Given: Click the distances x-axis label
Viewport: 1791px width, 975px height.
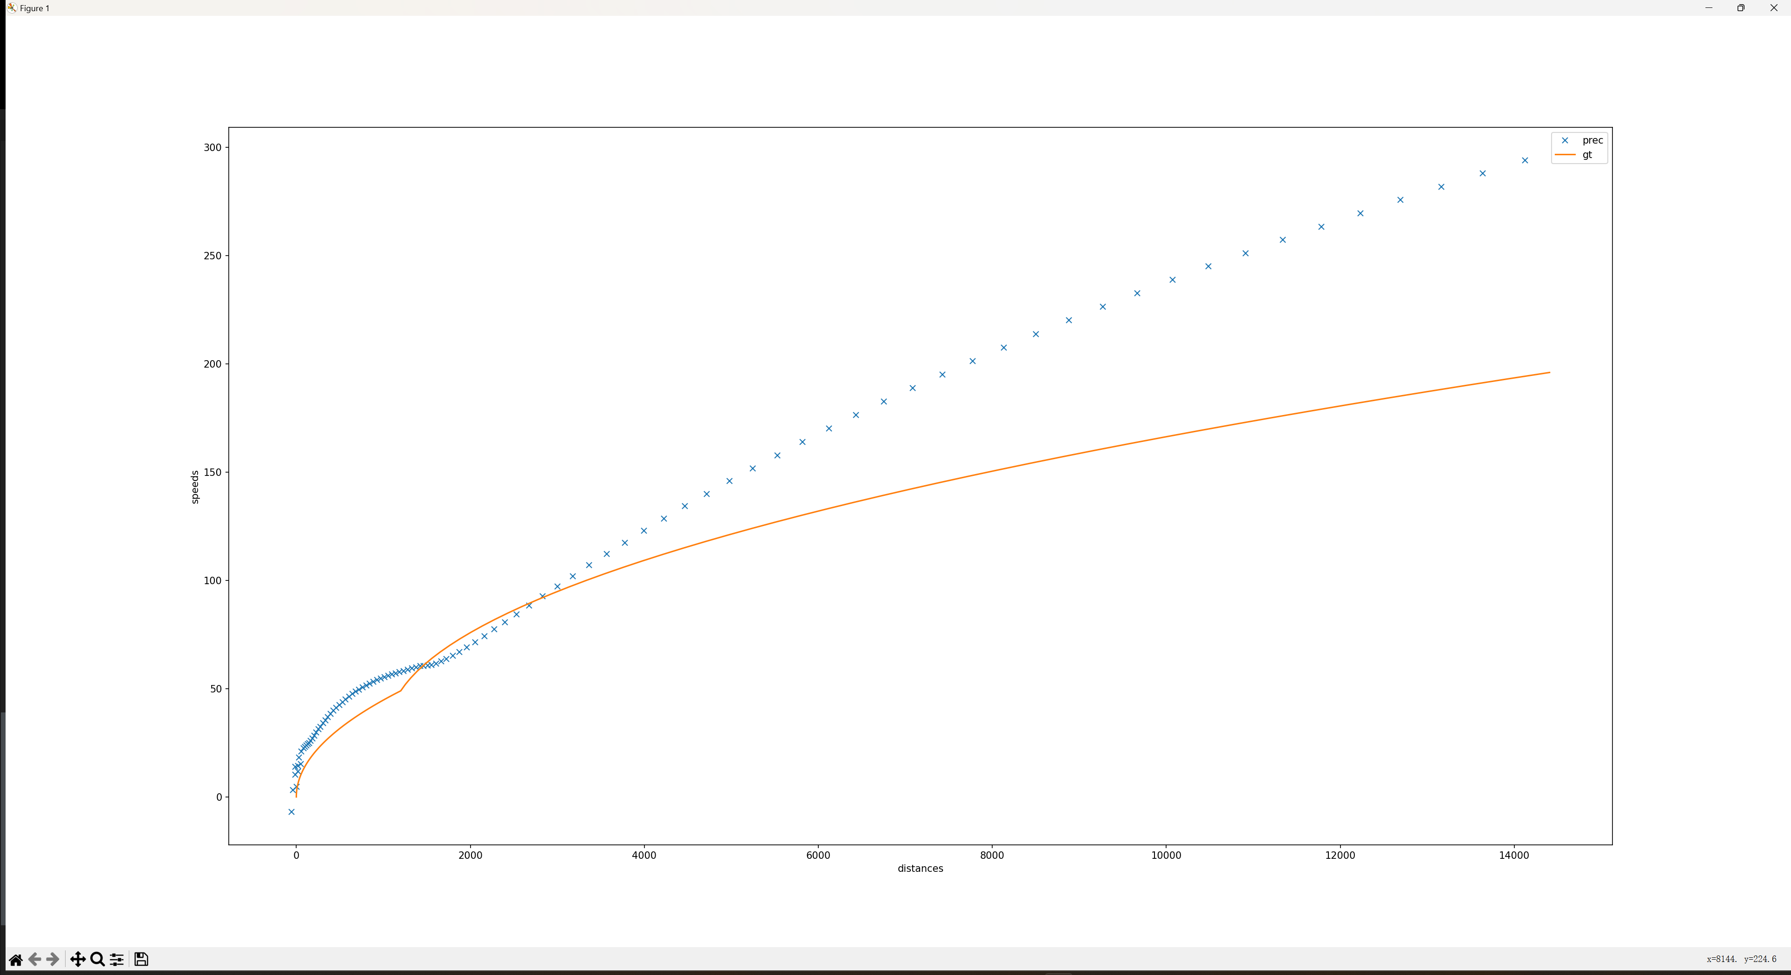Looking at the screenshot, I should tap(920, 869).
